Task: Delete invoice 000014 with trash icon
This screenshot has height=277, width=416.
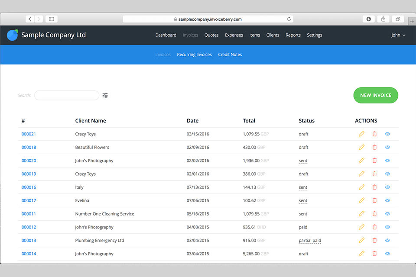Action: tap(374, 254)
